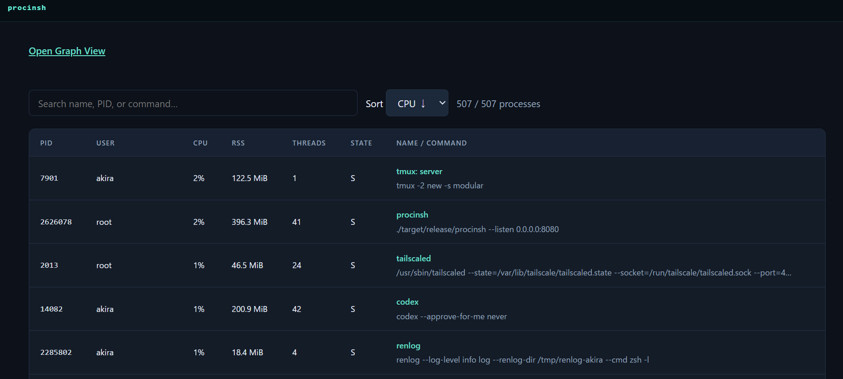Select thread count 42 for codex

coord(297,309)
